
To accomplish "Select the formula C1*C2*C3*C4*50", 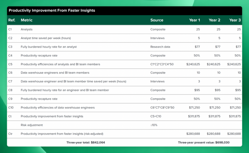I will point(162,64).
